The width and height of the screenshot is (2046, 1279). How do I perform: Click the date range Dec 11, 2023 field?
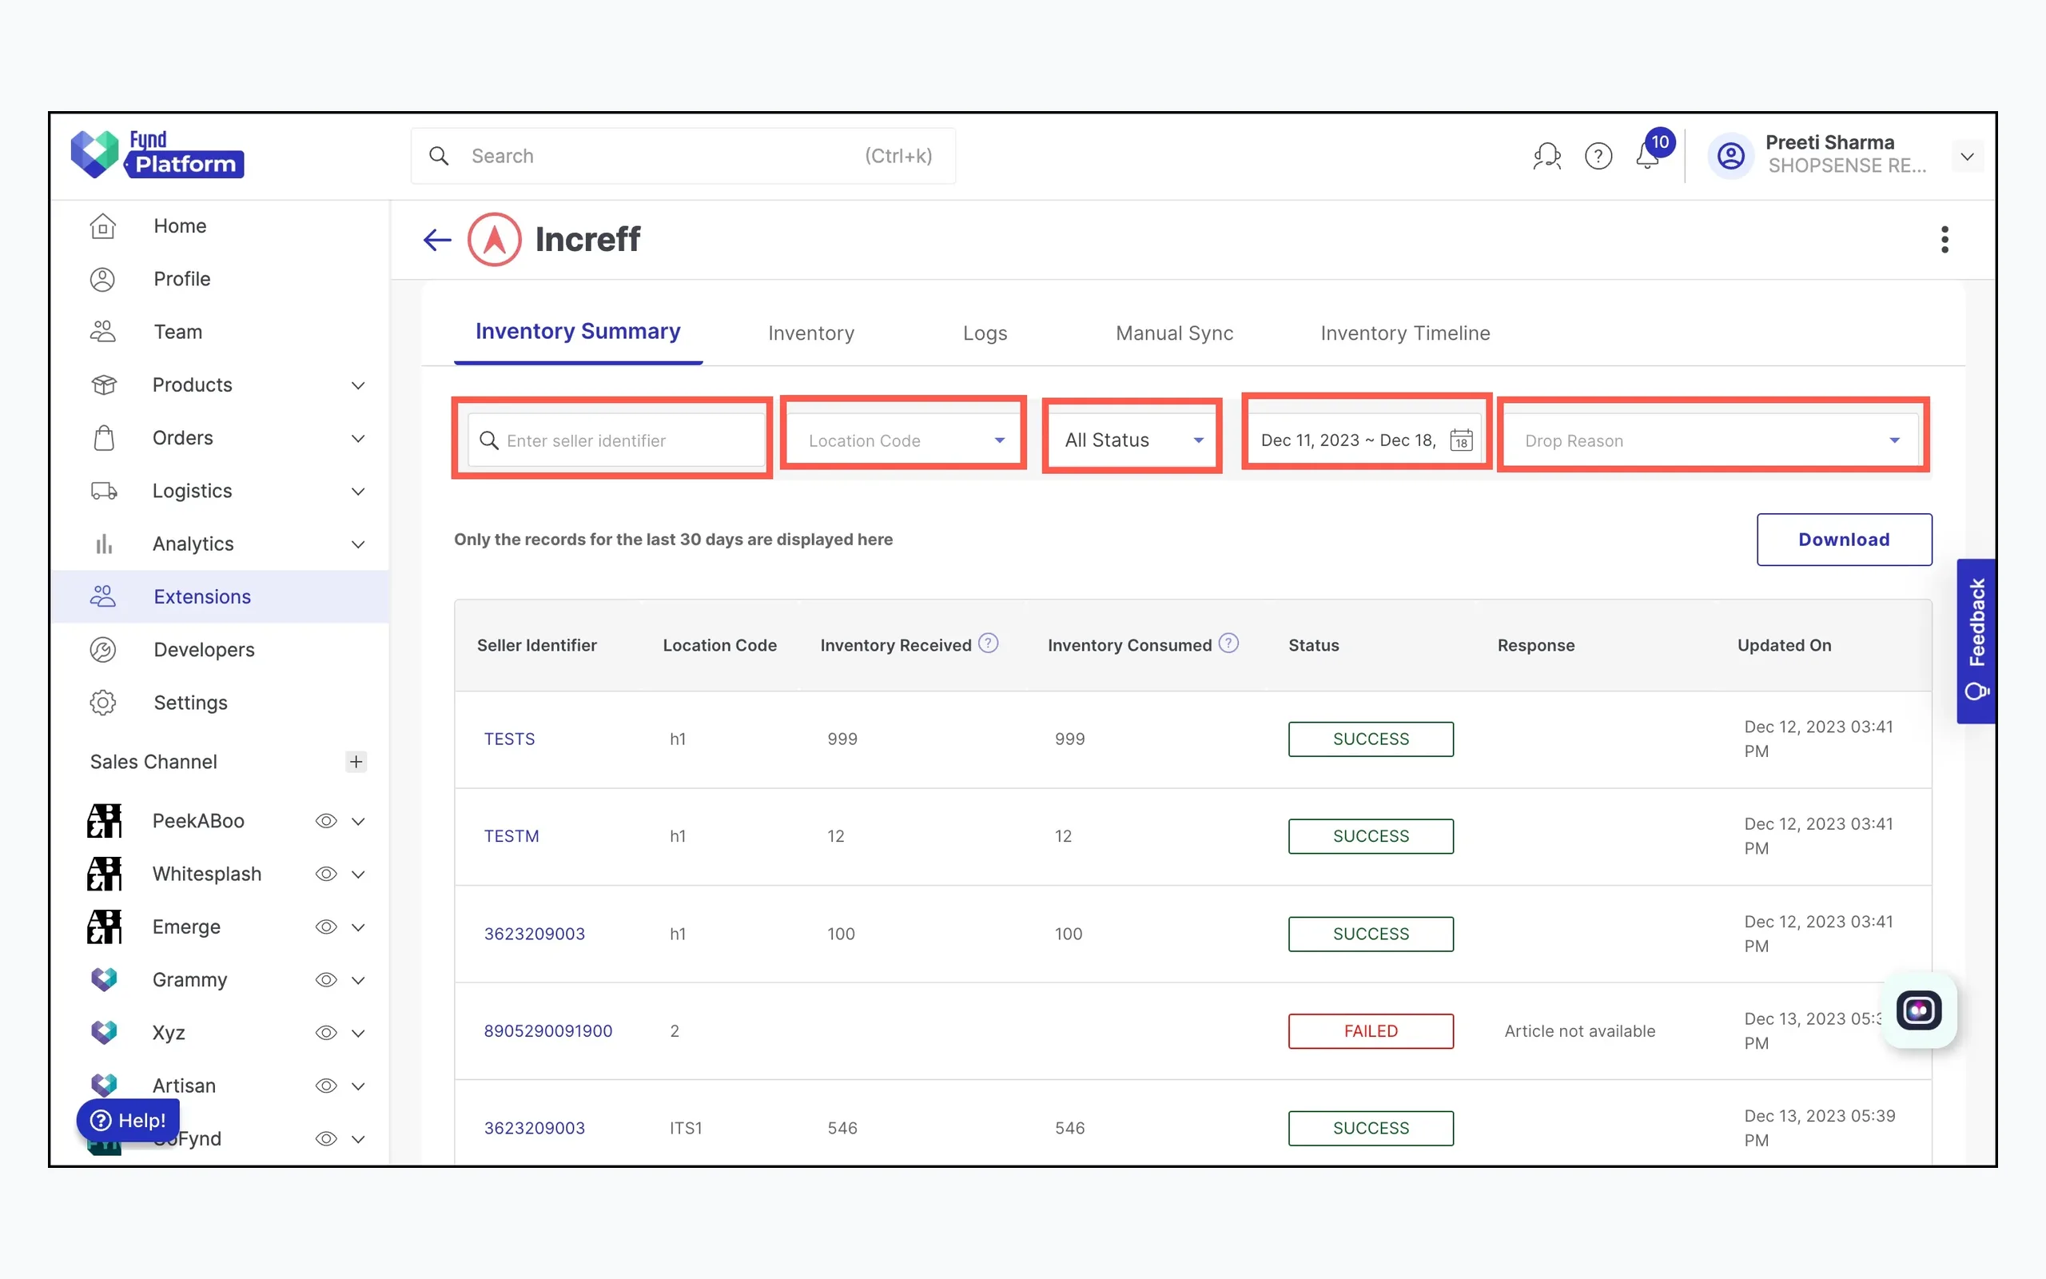tap(1364, 440)
